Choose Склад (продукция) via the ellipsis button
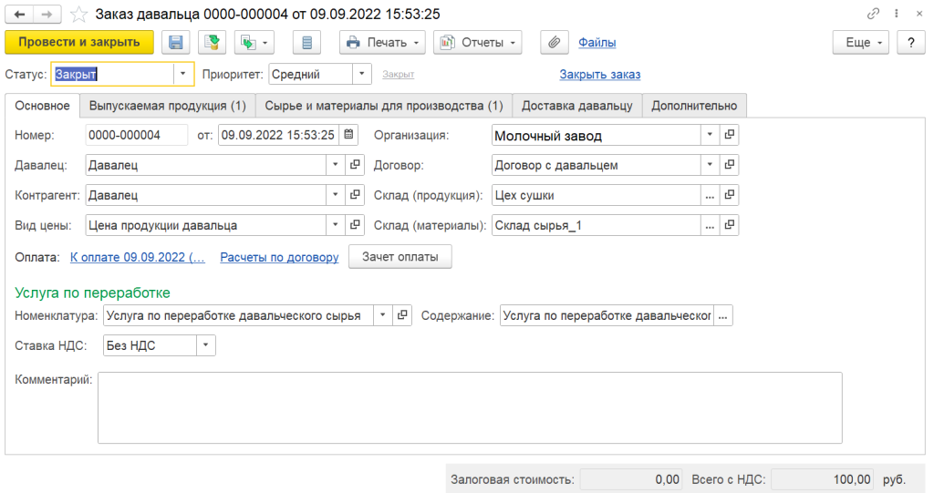Viewport: 934px width, 493px height. (710, 195)
